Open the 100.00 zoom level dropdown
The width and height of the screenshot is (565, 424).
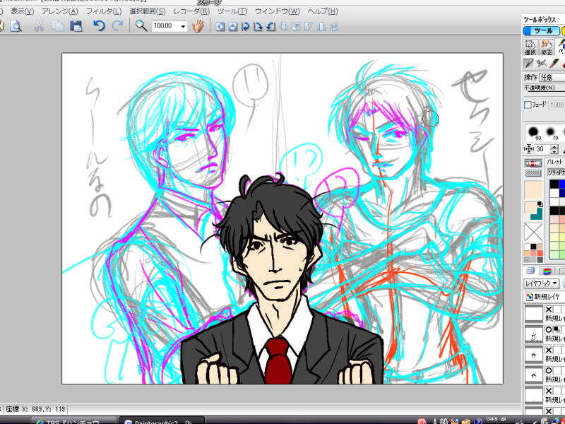click(183, 26)
